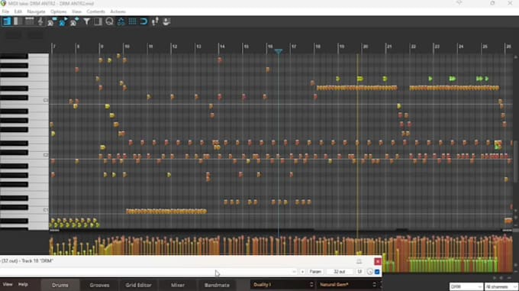Switch to piano roll view mode icon
This screenshot has height=291, width=519.
(x=7, y=22)
